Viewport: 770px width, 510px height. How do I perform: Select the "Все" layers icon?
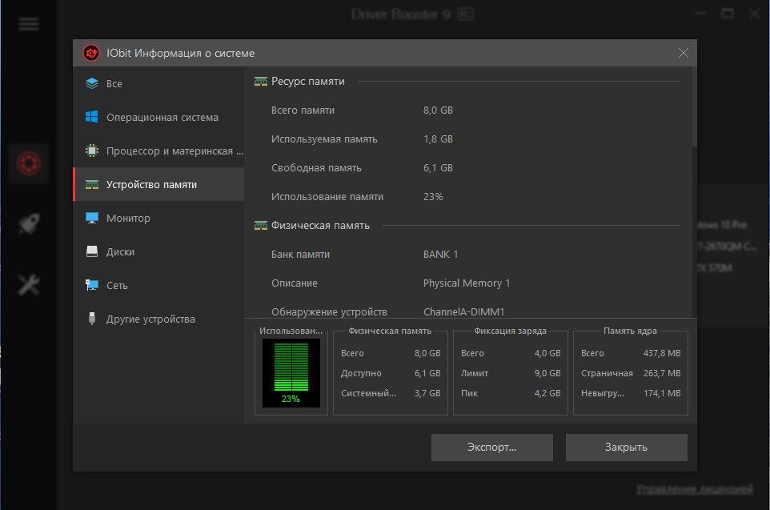[x=92, y=83]
